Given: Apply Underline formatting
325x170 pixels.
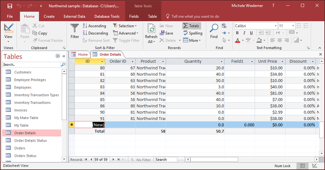Looking at the screenshot, I should pyautogui.click(x=251, y=33).
